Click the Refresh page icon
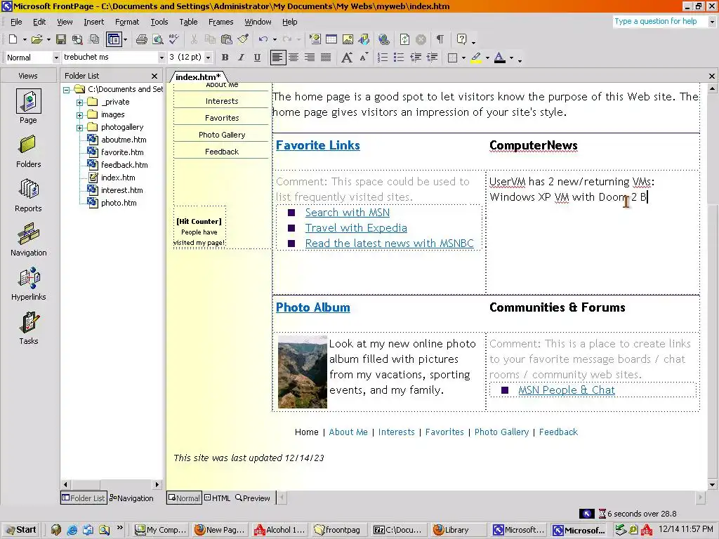719x539 pixels. 404,39
